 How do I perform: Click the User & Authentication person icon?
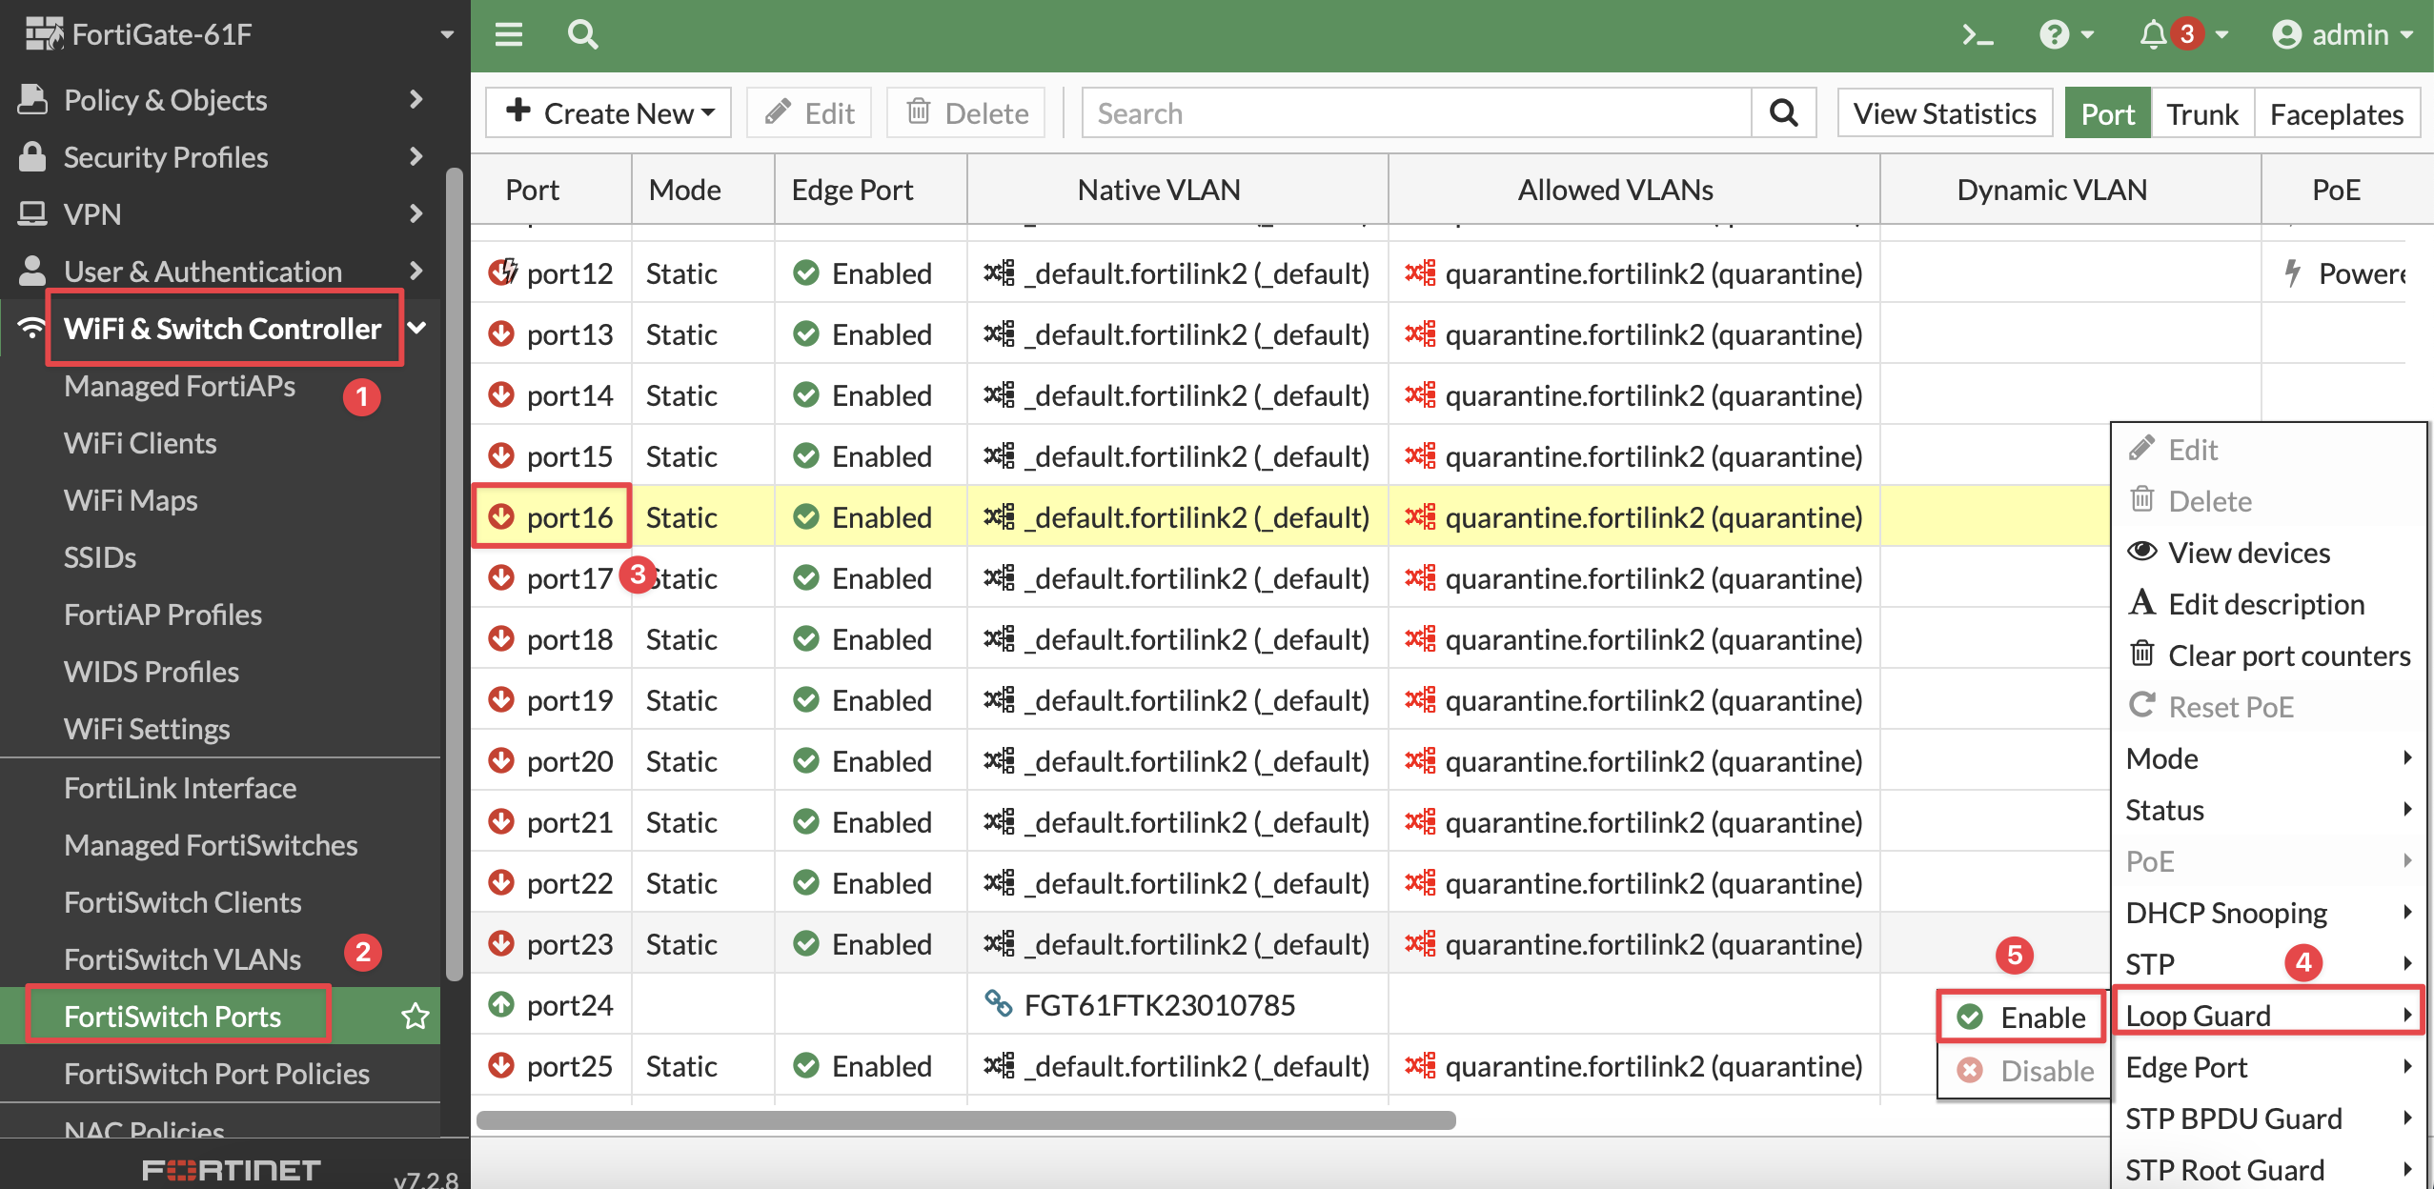point(32,271)
